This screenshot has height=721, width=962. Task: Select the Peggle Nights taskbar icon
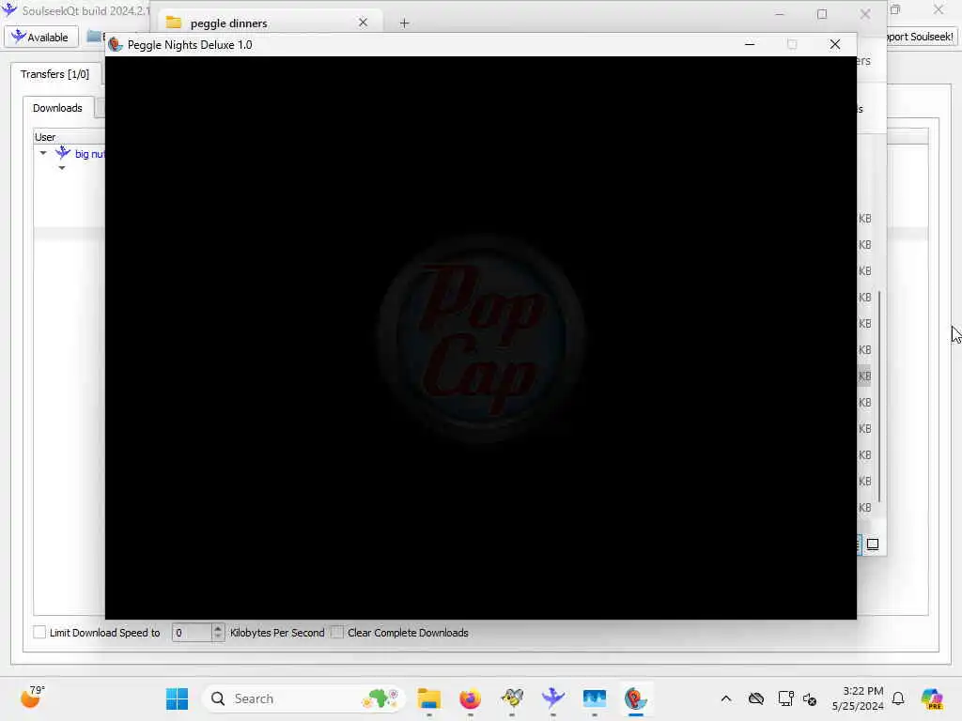636,698
